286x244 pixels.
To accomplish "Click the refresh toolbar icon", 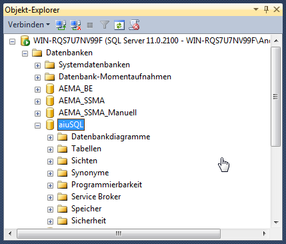I will click(x=119, y=25).
